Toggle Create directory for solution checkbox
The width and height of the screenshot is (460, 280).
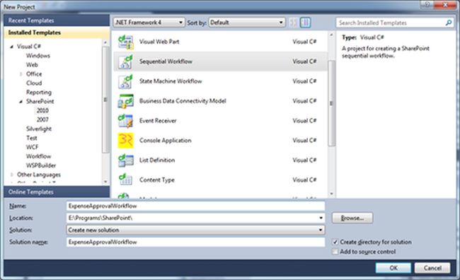(x=335, y=243)
